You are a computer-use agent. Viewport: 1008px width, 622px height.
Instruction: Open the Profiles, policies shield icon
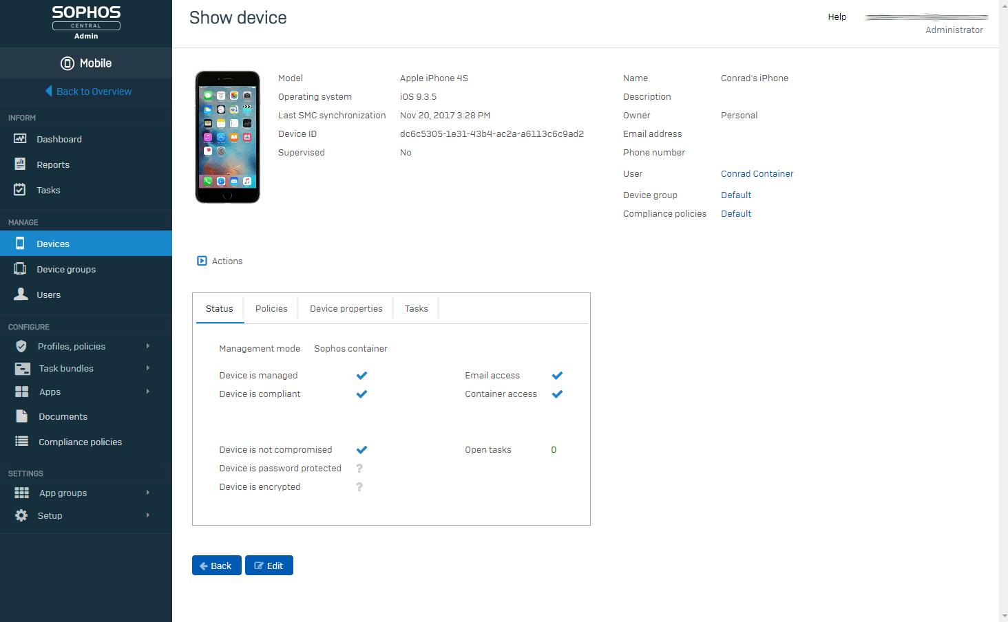(x=21, y=346)
